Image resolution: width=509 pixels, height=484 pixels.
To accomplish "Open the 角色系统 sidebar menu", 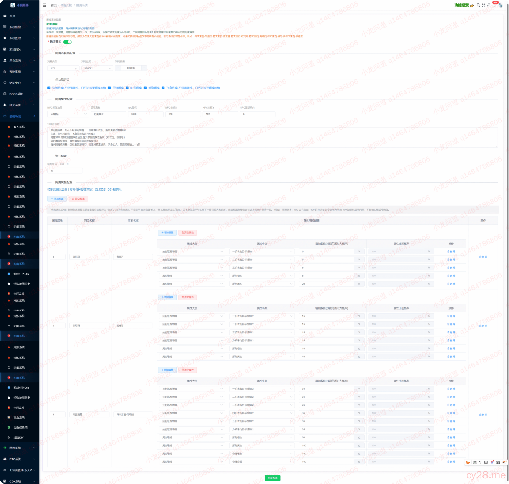I will pyautogui.click(x=19, y=61).
